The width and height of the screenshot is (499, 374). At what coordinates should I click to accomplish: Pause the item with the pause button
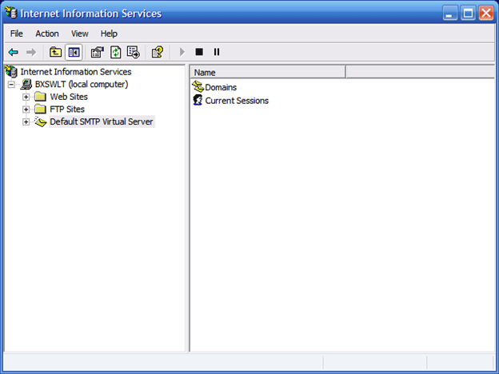pos(217,52)
